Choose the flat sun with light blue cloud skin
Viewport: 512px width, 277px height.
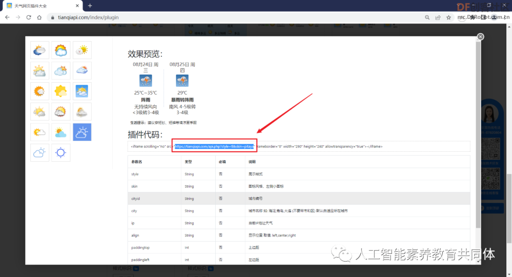pos(61,132)
